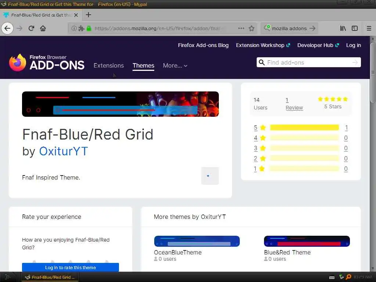The width and height of the screenshot is (376, 282).
Task: Toggle the sidebar panel icon
Action: point(355,28)
